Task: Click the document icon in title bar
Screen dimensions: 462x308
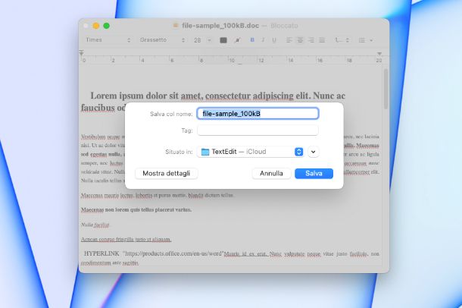Action: tap(176, 26)
